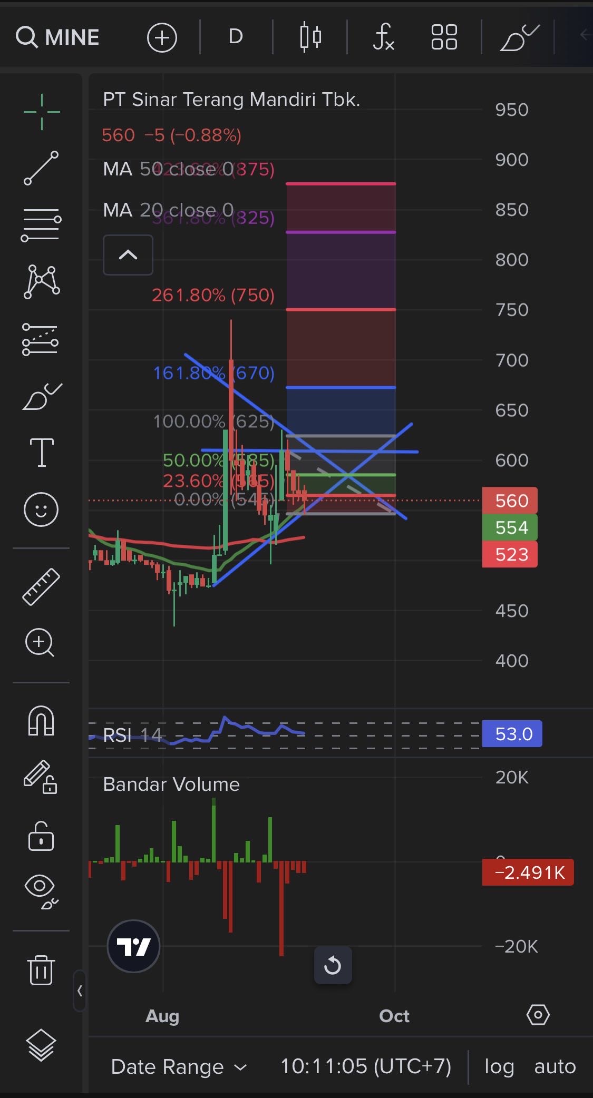Image resolution: width=593 pixels, height=1098 pixels.
Task: Open the Date Range dropdown
Action: (x=179, y=1067)
